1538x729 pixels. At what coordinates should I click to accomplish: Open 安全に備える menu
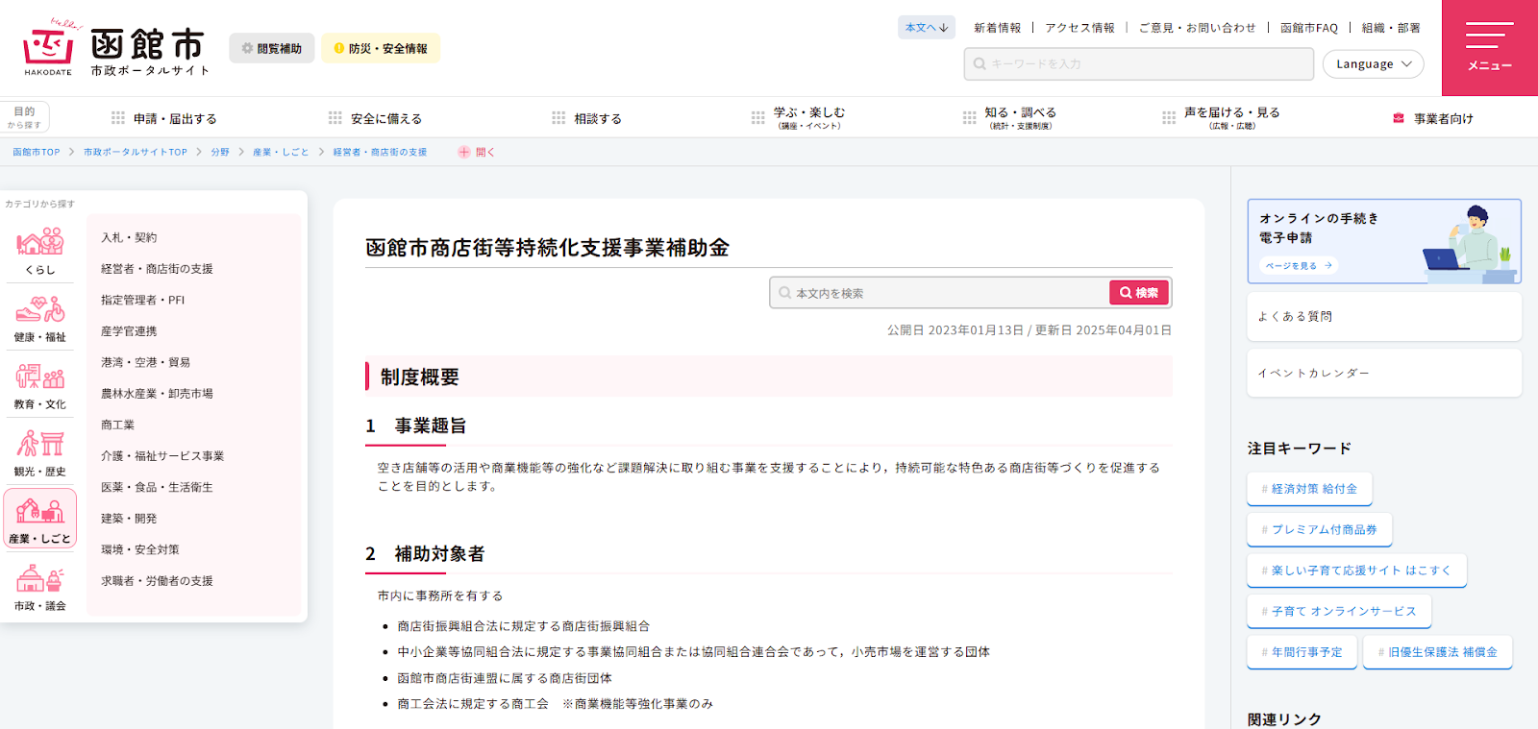tap(375, 118)
